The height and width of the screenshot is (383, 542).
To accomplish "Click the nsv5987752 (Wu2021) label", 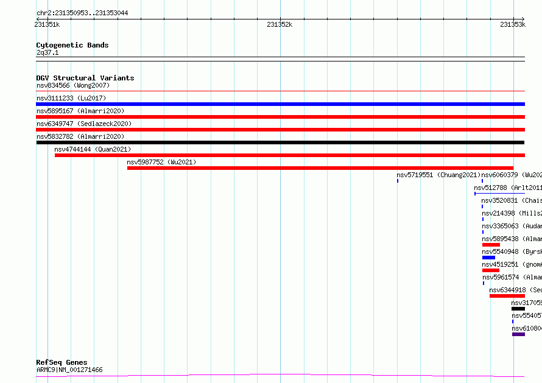I will (161, 162).
